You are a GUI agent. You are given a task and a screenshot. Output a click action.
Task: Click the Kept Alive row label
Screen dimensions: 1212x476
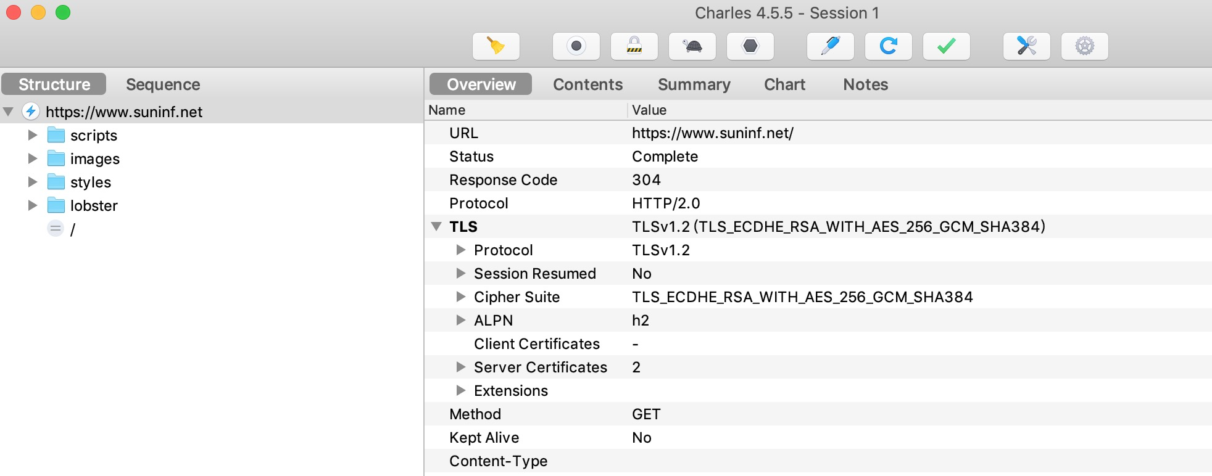click(484, 438)
